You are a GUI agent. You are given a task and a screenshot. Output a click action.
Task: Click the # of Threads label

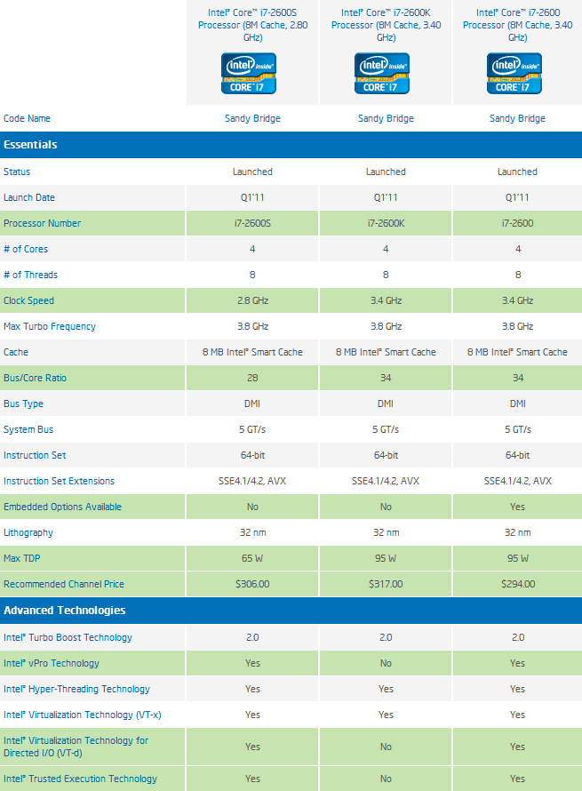(30, 275)
